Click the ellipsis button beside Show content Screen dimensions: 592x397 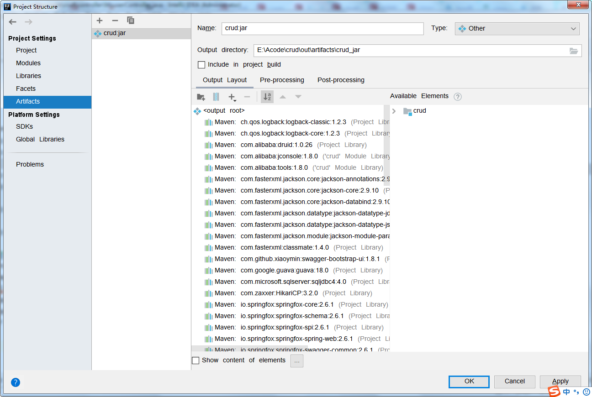point(297,361)
